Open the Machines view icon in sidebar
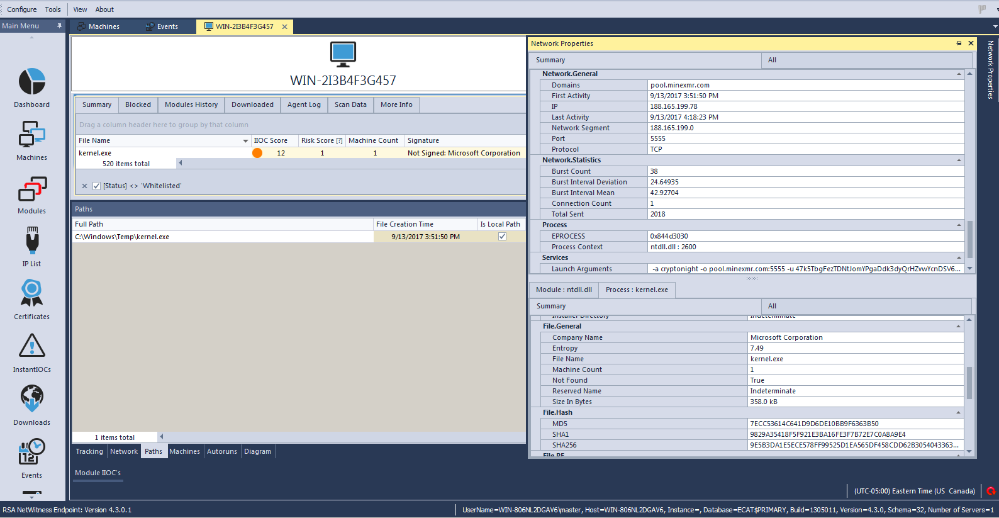This screenshot has height=518, width=999. click(x=32, y=135)
